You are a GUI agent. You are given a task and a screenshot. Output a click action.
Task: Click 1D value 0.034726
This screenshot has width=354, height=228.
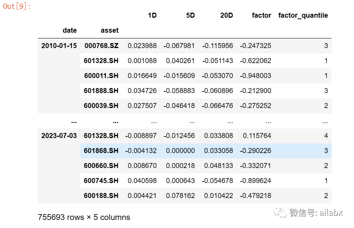tap(142, 91)
